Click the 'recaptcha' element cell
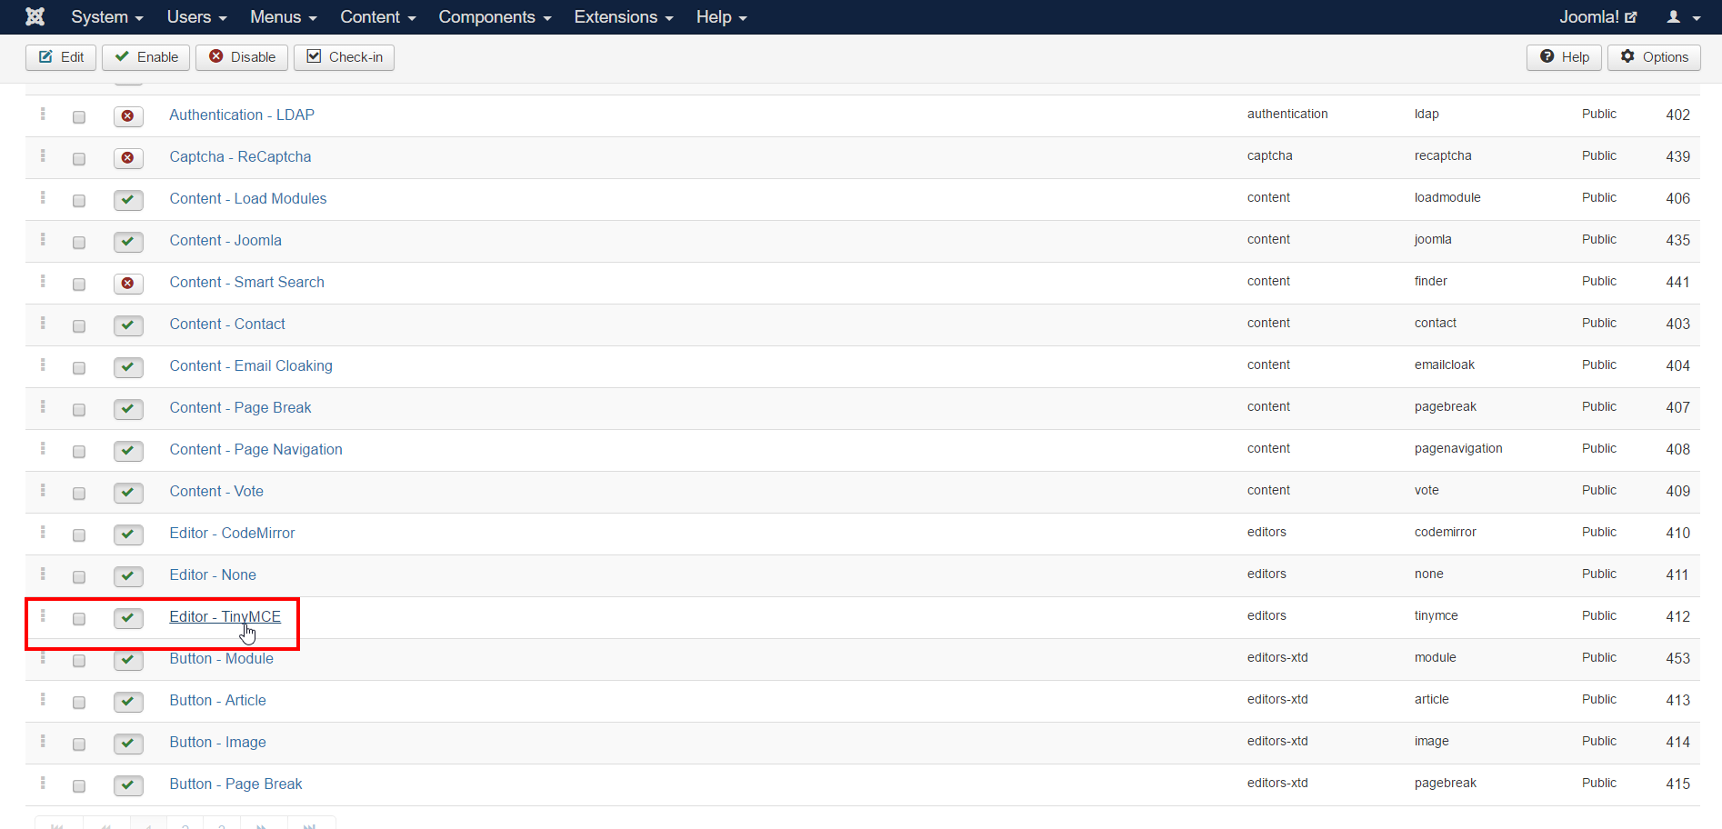 (x=1443, y=156)
